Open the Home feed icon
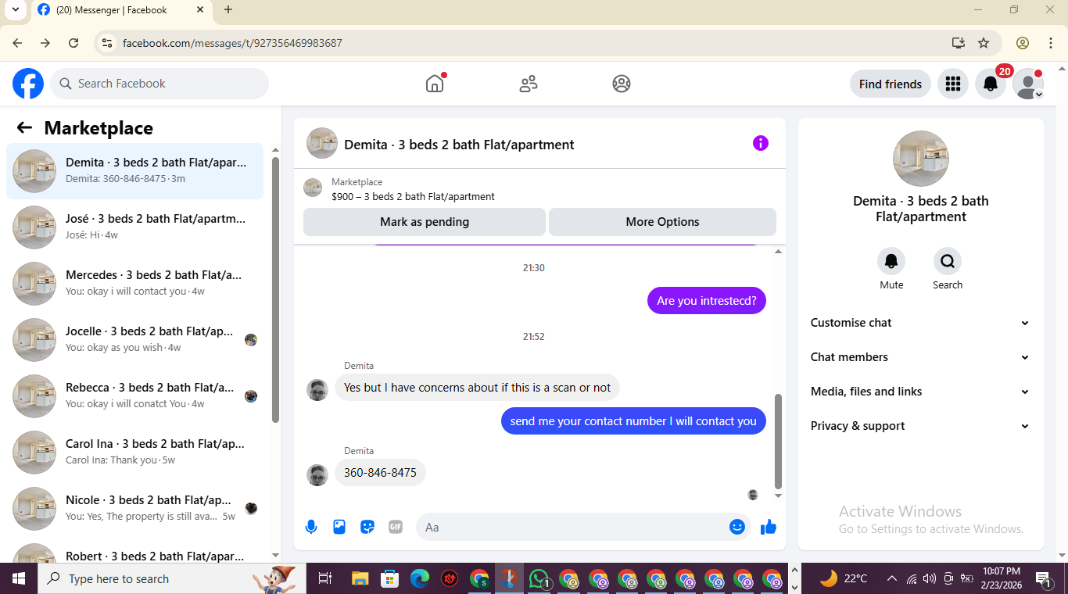1068x594 pixels. tap(435, 84)
